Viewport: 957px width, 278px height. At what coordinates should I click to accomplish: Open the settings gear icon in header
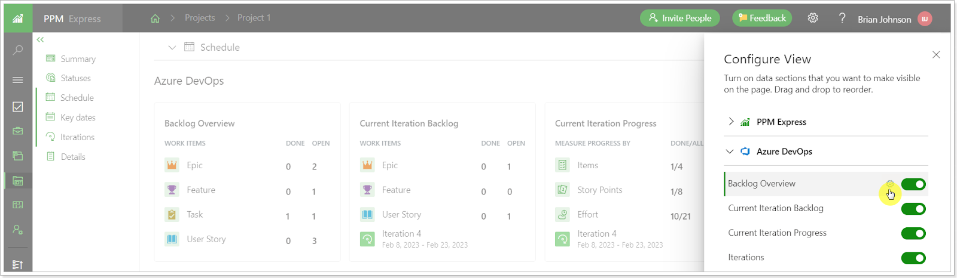click(x=813, y=18)
